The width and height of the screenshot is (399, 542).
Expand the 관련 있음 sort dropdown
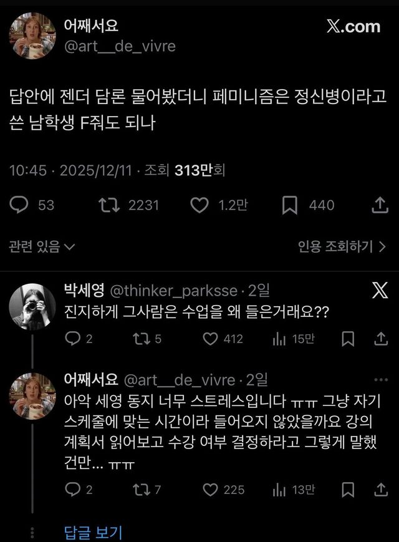pos(42,247)
